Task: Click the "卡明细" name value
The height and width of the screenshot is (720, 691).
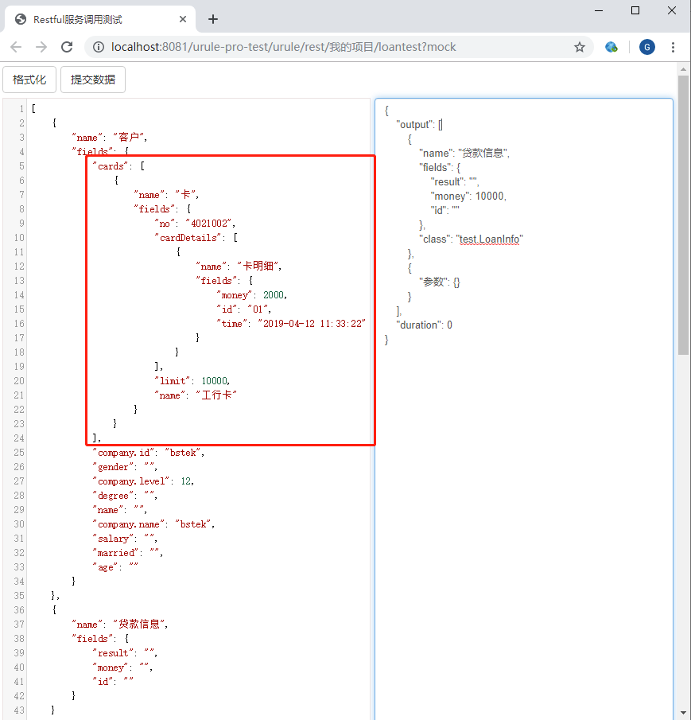Action: pyautogui.click(x=258, y=267)
